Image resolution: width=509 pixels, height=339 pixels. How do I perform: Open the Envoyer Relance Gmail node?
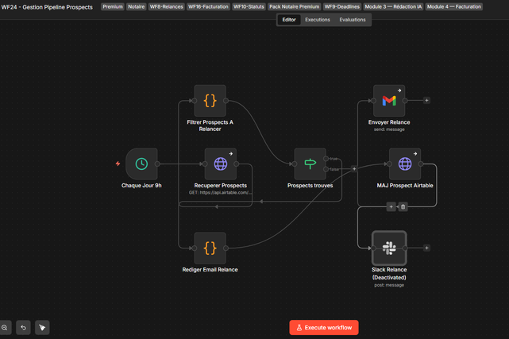tap(389, 101)
